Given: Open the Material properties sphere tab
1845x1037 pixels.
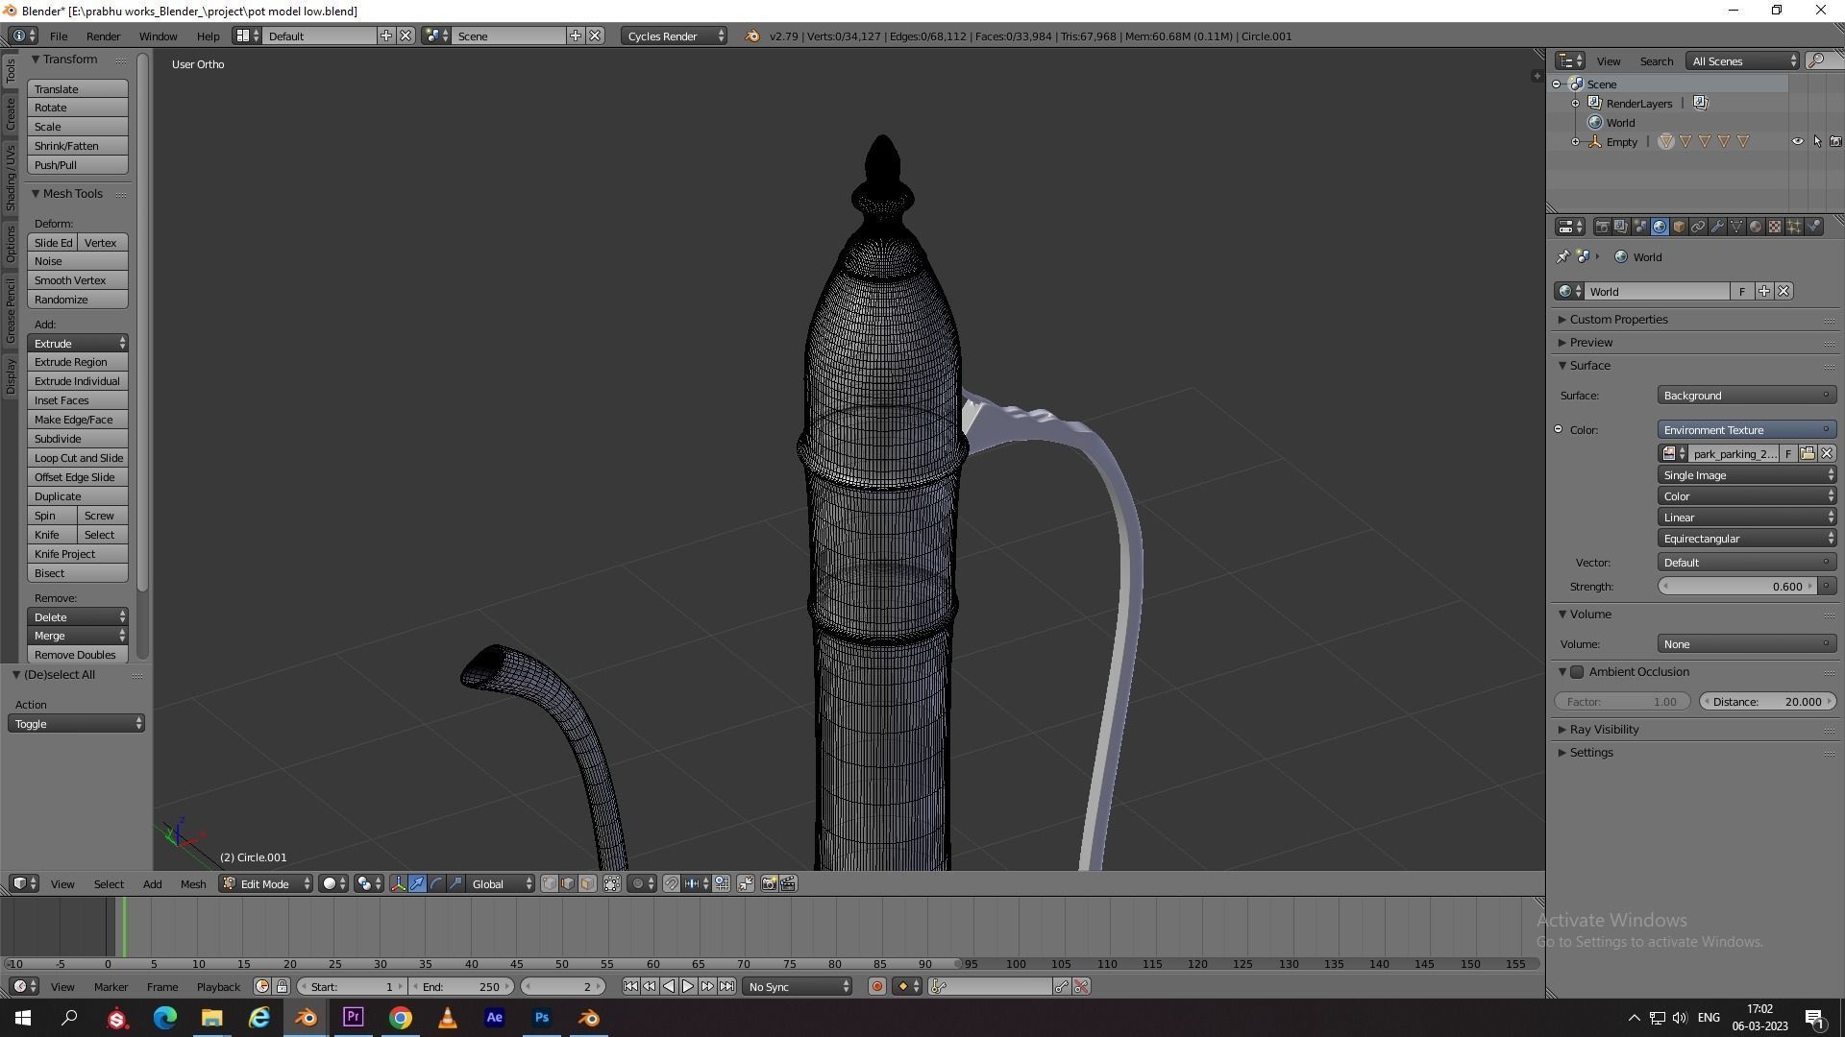Looking at the screenshot, I should (x=1756, y=227).
